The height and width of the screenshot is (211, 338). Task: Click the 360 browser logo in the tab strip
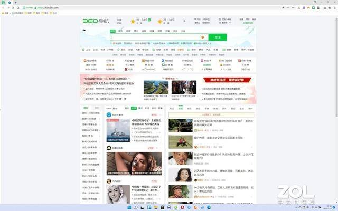[3, 2]
